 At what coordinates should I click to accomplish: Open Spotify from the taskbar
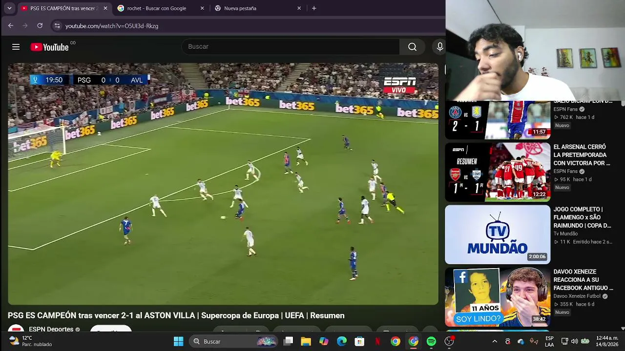pyautogui.click(x=431, y=341)
